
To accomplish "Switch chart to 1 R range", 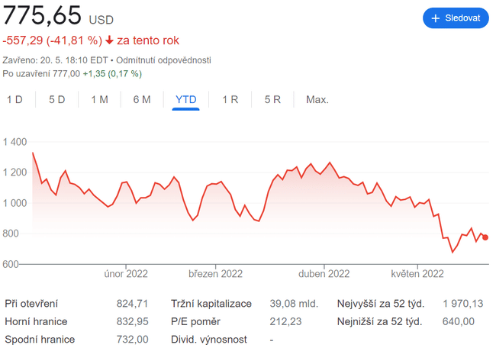I will pyautogui.click(x=230, y=100).
